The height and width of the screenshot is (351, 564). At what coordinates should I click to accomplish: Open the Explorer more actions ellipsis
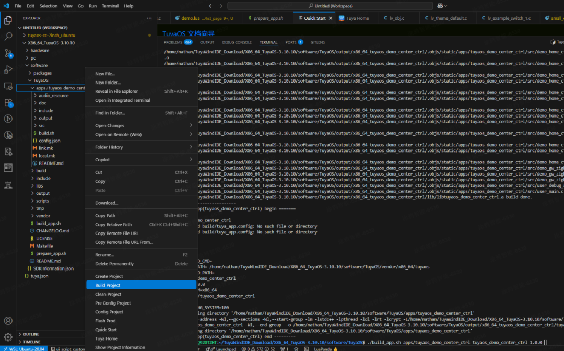149,18
